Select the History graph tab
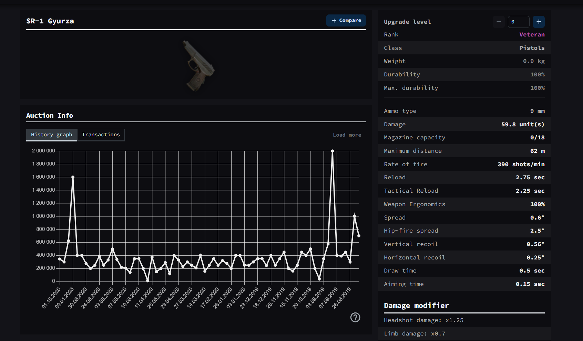 (52, 135)
